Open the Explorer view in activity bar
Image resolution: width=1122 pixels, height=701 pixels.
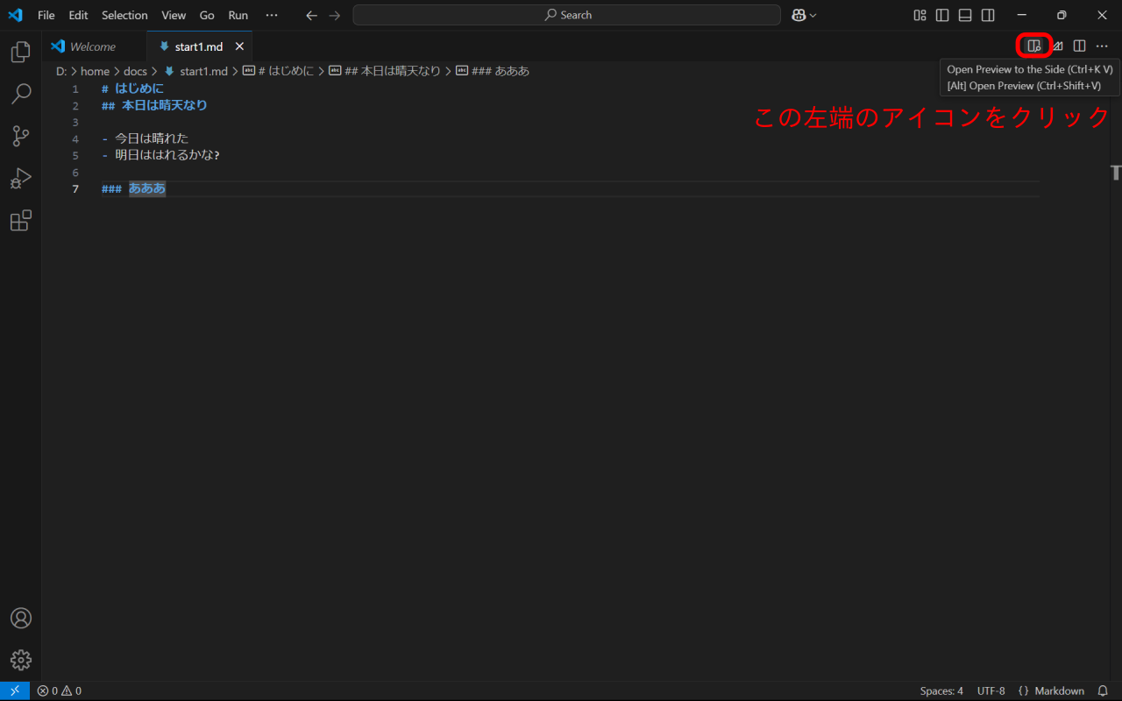[x=20, y=53]
